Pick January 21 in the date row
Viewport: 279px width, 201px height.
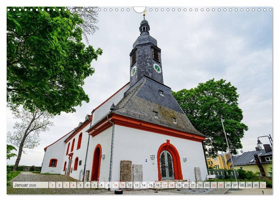coord(193,185)
